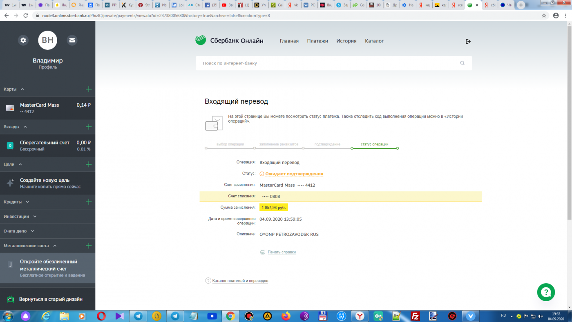
Task: Click the MasterCard card icon
Action: tap(10, 108)
